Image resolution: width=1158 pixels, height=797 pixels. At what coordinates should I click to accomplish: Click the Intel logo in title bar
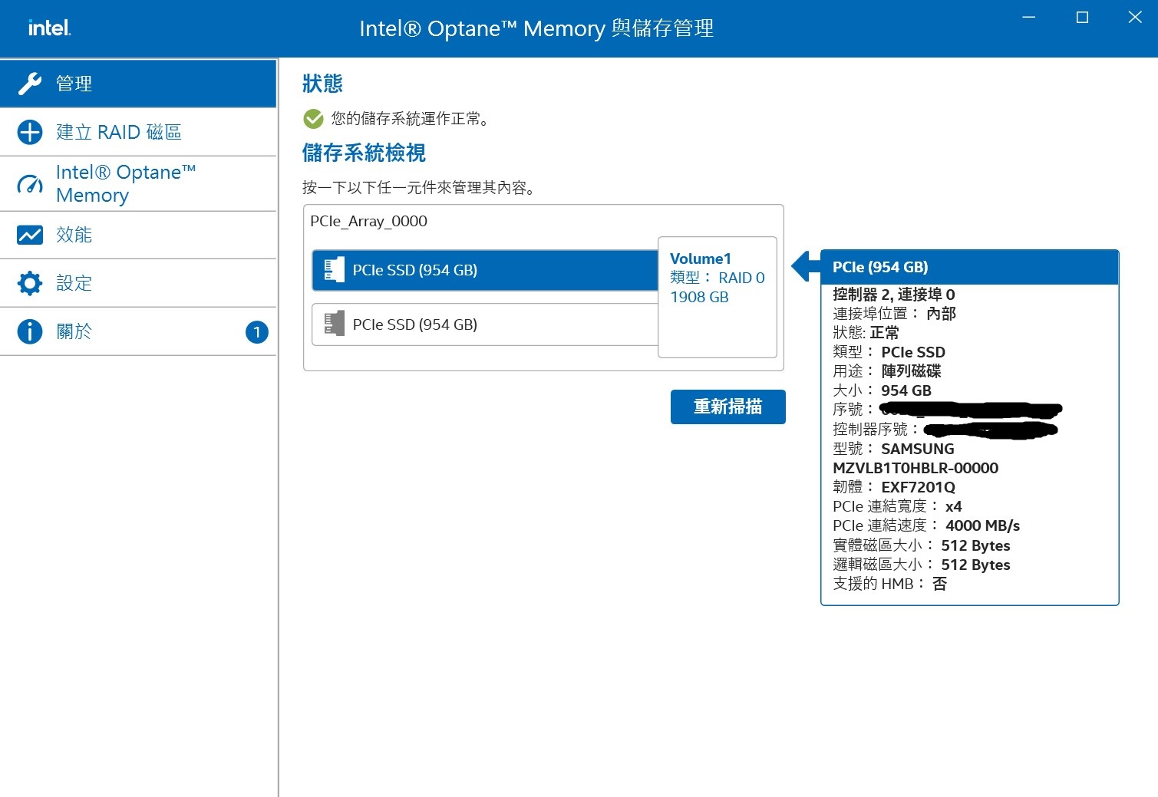[49, 28]
